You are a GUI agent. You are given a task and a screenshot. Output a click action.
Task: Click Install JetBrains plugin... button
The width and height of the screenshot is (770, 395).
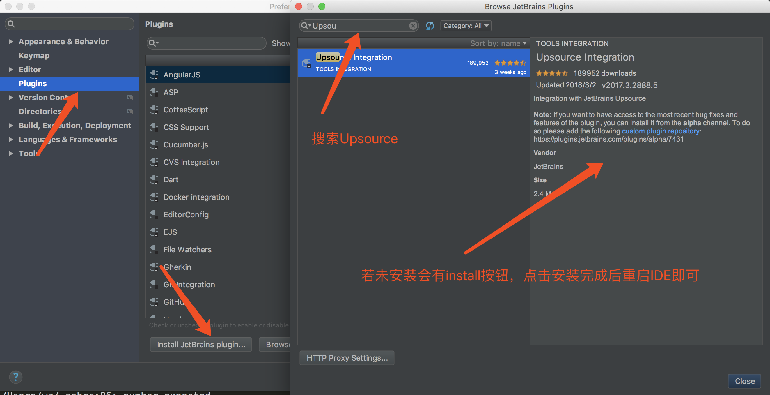click(201, 344)
